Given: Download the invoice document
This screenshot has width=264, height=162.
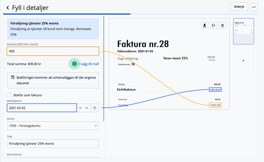Looking at the screenshot, I should (x=204, y=26).
